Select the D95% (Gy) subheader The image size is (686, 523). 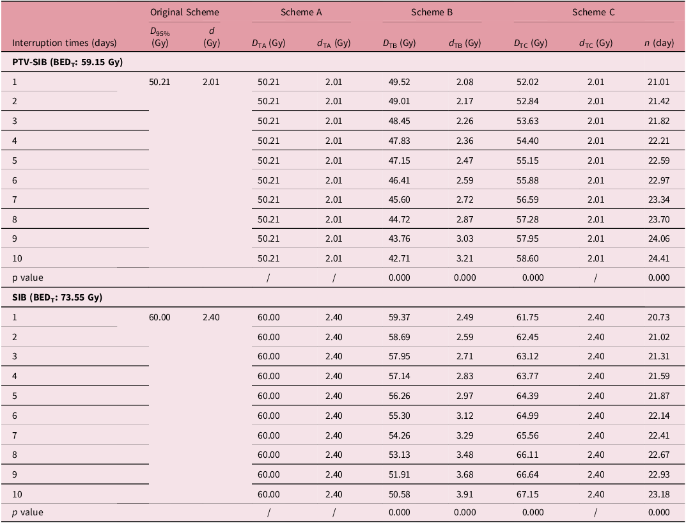click(159, 38)
